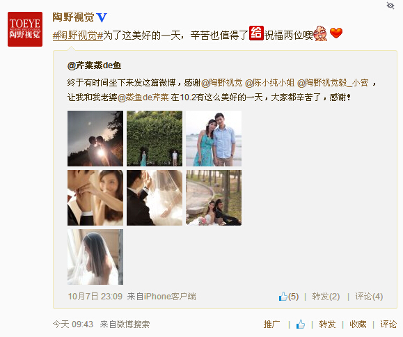Like the quoted post with thumbs-up (5)
403x337 pixels.
tap(289, 297)
